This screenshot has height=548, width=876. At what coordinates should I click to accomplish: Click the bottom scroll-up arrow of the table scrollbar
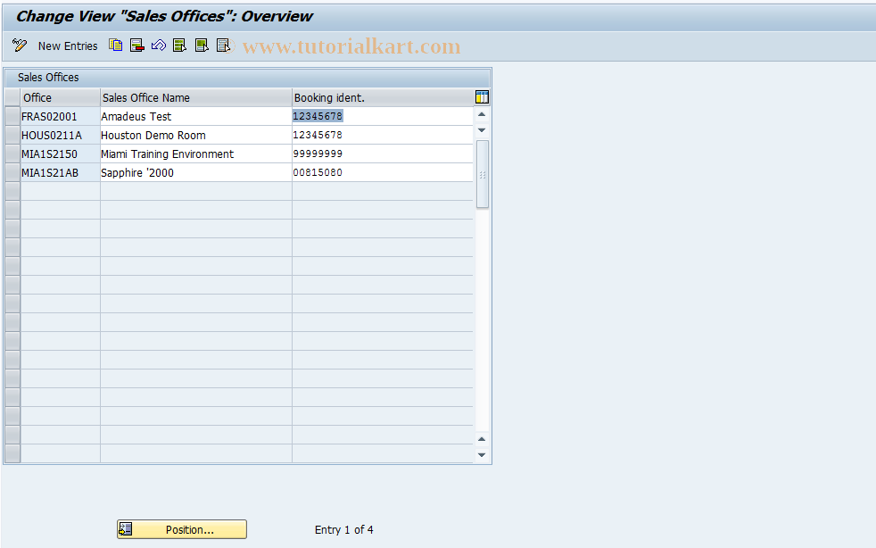click(x=482, y=439)
